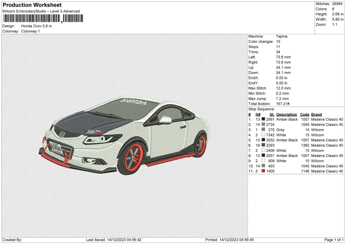The width and height of the screenshot is (346, 244).
Task: Click the Min Stitch value 0.2 mm
Action: click(x=282, y=93)
